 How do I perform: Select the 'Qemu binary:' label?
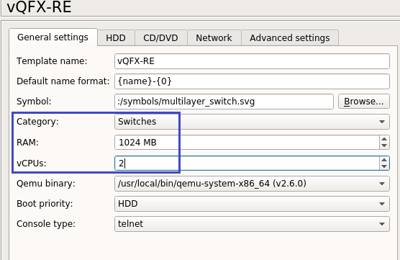pyautogui.click(x=46, y=184)
